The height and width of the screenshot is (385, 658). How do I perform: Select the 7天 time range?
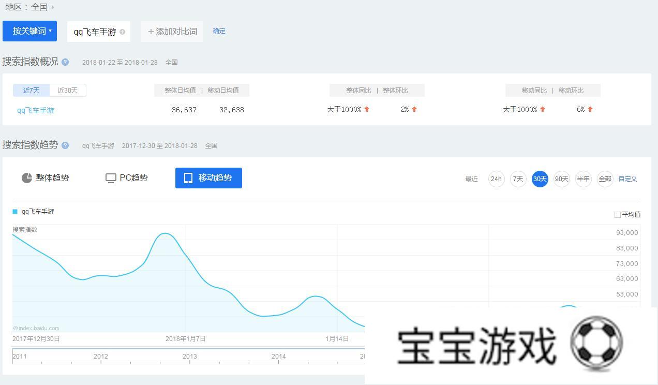tap(518, 179)
